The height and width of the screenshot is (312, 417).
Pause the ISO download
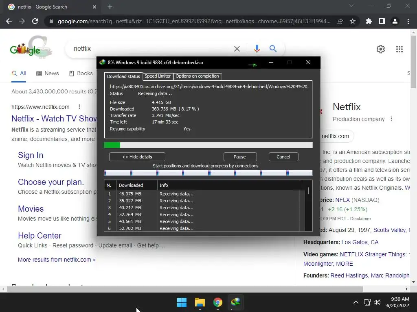[x=240, y=157]
